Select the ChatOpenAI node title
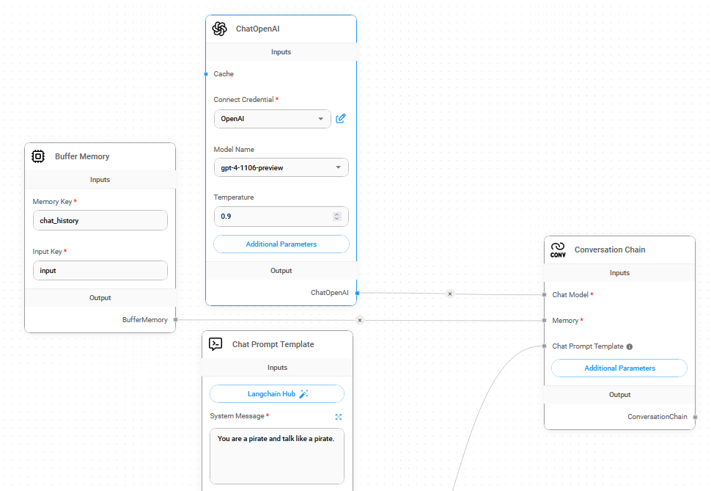Image resolution: width=711 pixels, height=491 pixels. 257,29
